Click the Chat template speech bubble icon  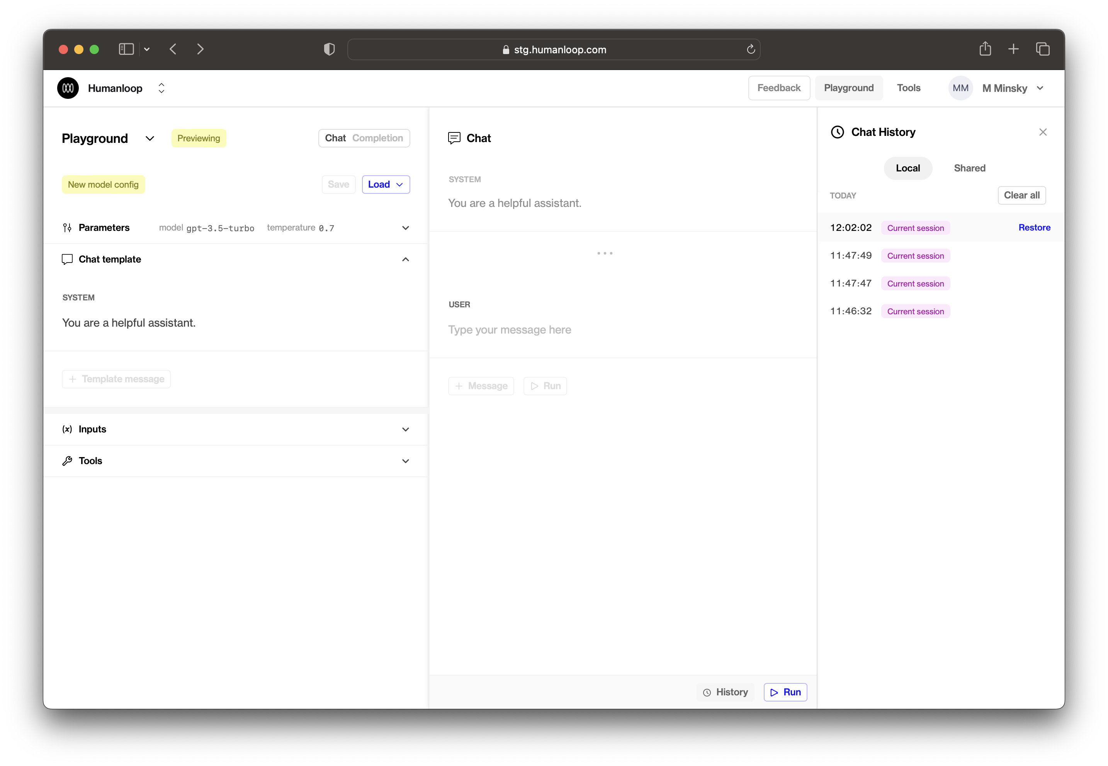coord(67,260)
